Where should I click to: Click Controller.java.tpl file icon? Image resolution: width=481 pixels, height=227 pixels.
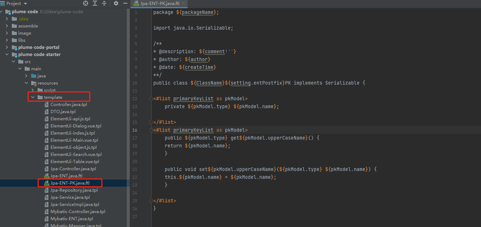click(47, 105)
